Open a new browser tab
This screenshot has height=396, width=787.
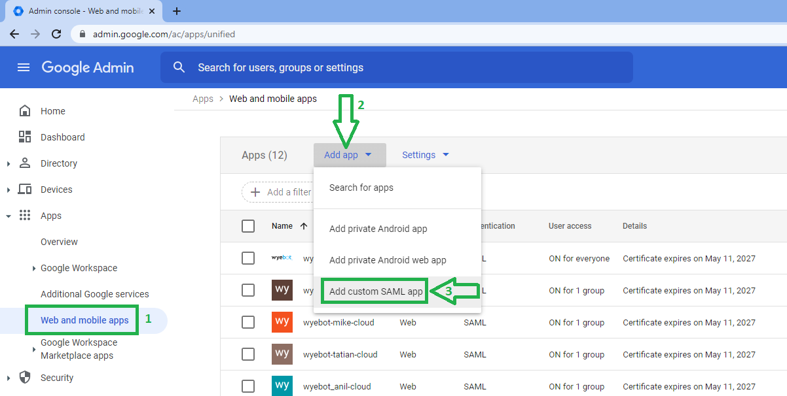click(177, 11)
